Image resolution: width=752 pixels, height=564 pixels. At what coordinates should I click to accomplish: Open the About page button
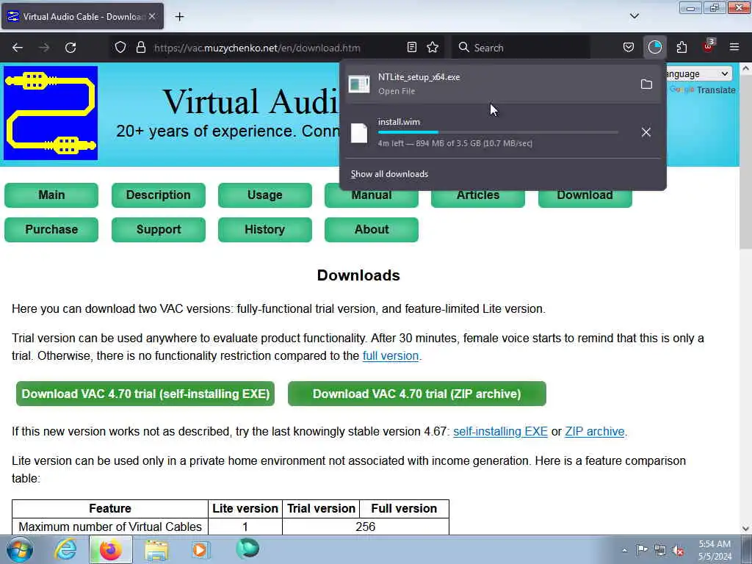[371, 230]
